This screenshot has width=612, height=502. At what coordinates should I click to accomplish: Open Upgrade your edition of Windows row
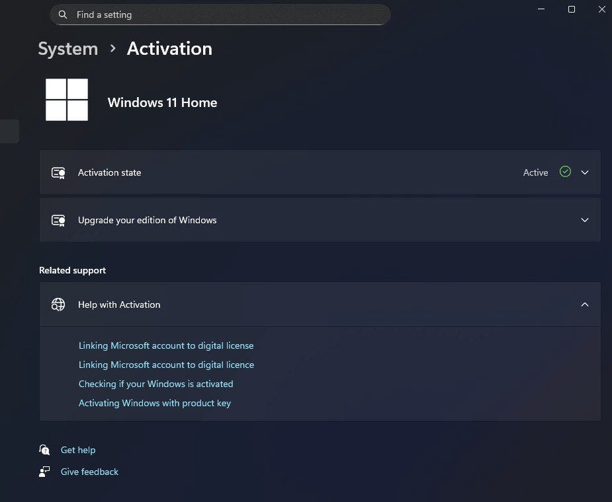(x=320, y=220)
